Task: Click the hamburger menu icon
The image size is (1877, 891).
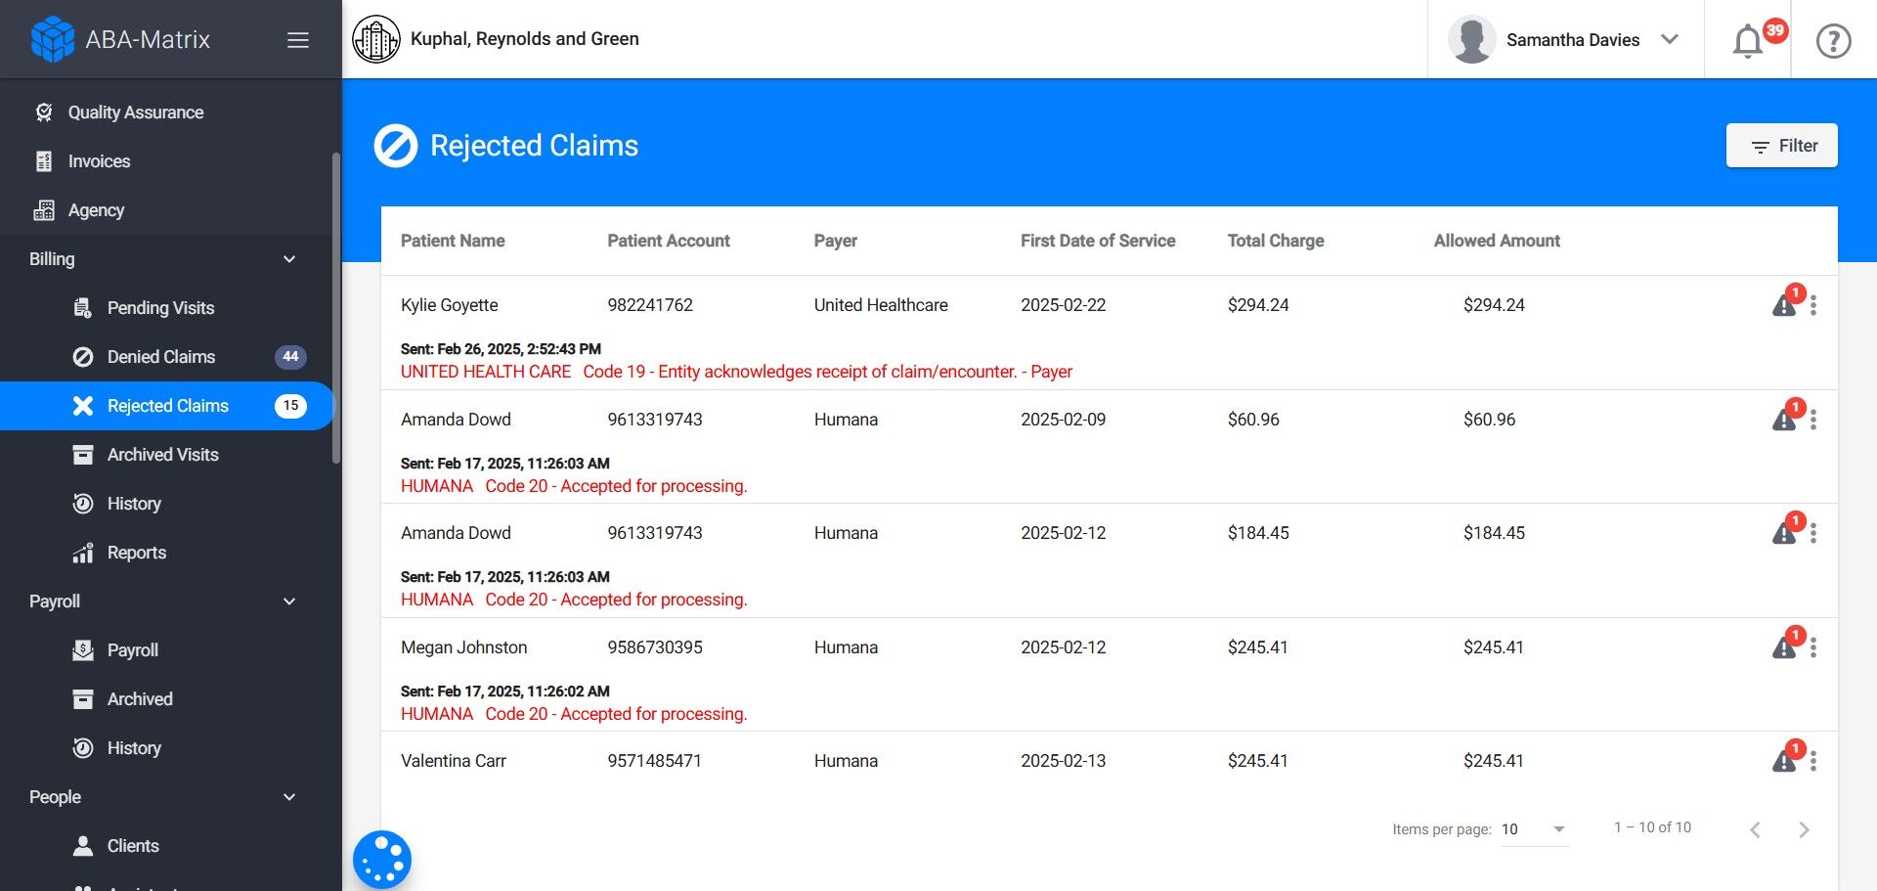Action: pyautogui.click(x=298, y=40)
